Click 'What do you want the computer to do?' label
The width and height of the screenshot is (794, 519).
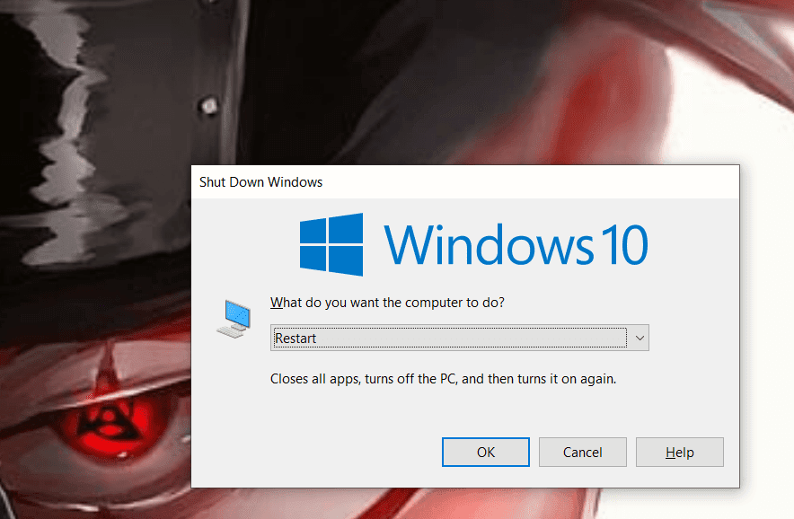pyautogui.click(x=387, y=303)
